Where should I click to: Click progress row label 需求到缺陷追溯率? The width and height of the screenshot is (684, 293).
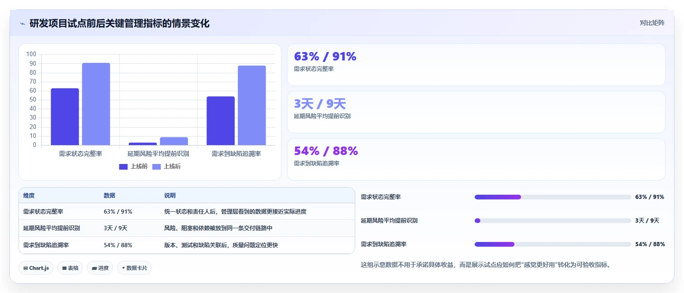click(x=384, y=244)
